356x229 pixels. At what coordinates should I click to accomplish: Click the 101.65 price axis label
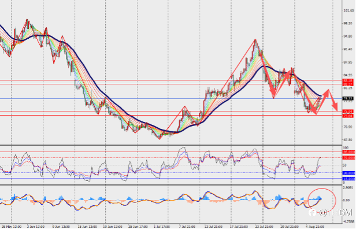pos(348,10)
